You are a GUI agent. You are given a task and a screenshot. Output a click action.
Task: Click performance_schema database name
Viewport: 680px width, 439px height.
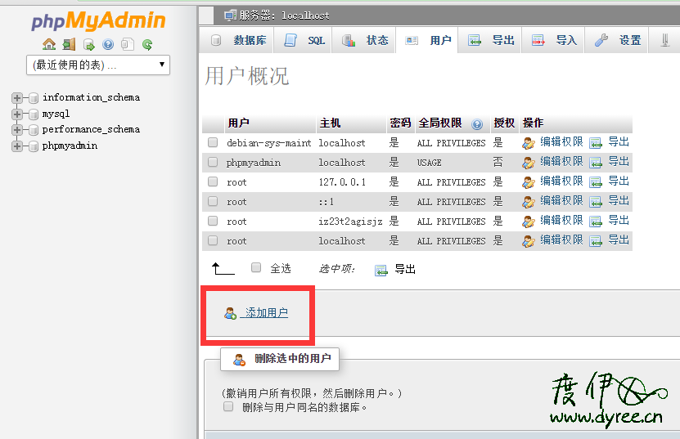click(x=91, y=130)
